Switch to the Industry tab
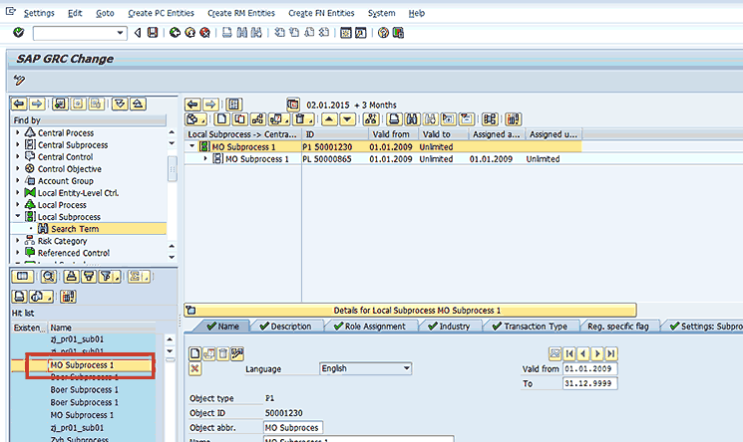Image resolution: width=743 pixels, height=442 pixels. click(x=449, y=327)
